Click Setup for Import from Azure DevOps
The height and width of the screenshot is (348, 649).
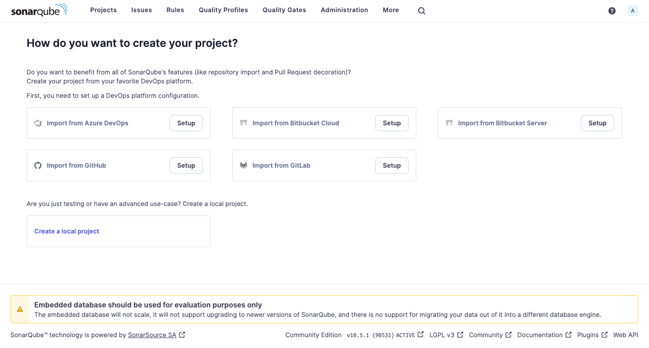(x=186, y=123)
